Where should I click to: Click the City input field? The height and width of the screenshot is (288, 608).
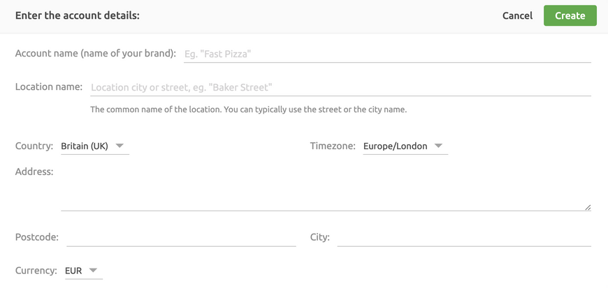pos(464,237)
